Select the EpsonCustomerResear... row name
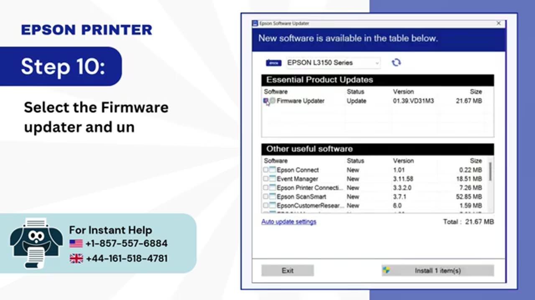This screenshot has height=300, width=535. [x=311, y=205]
